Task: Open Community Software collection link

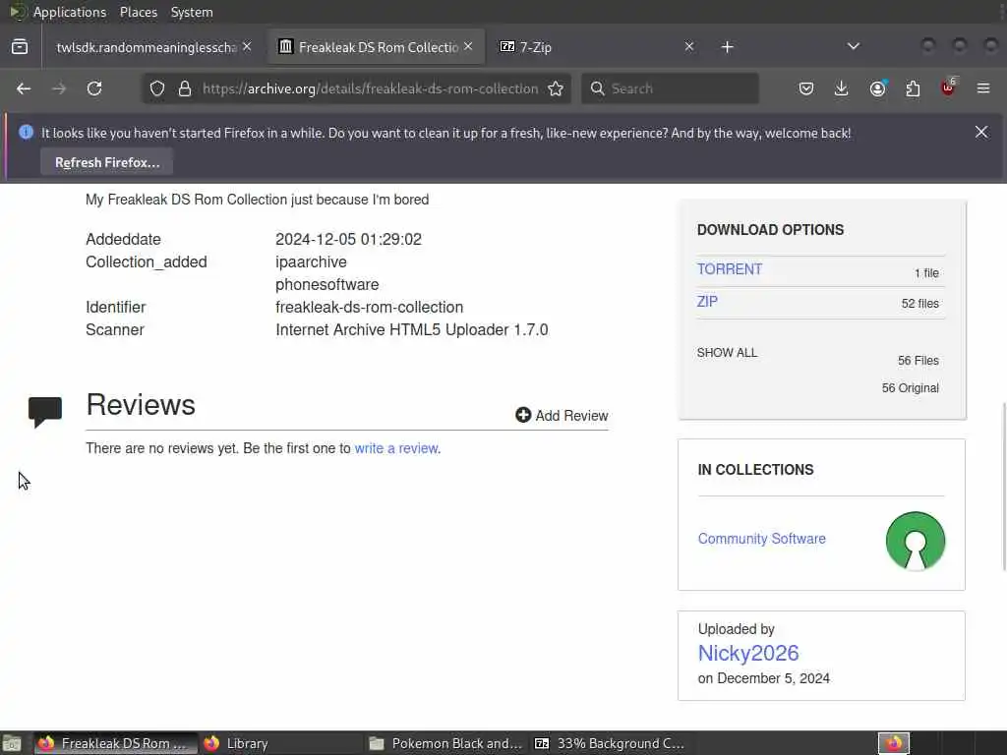Action: (x=762, y=539)
